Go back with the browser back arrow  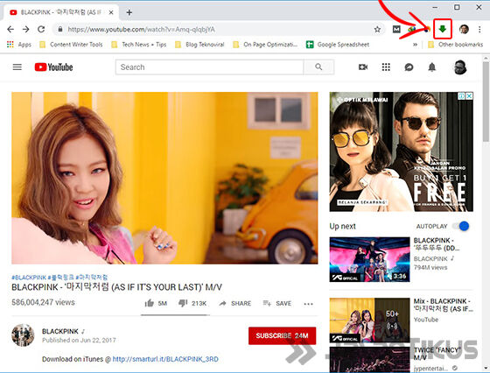point(10,30)
